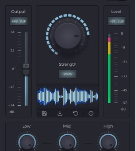Click the waveform display

pos(68,97)
